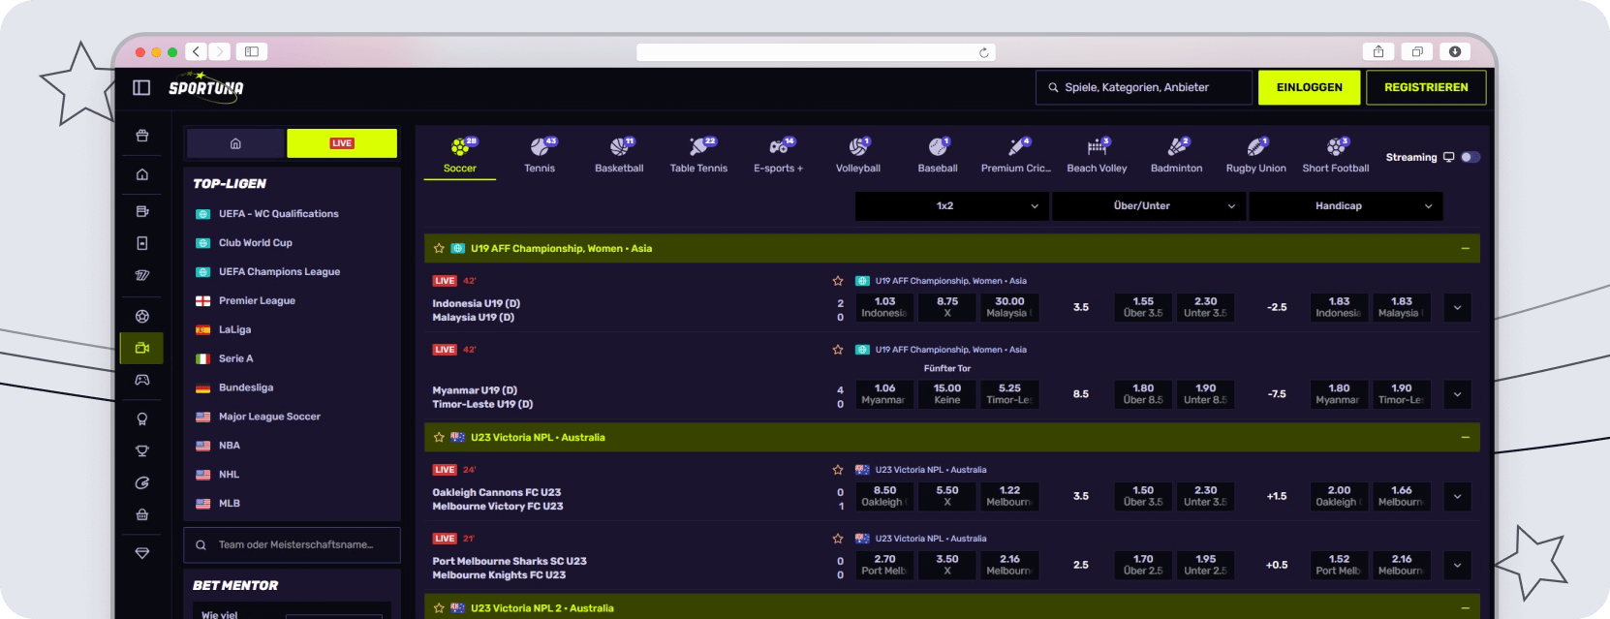Viewport: 1610px width, 619px height.
Task: Open the gamepad icon in sidebar
Action: pos(142,381)
